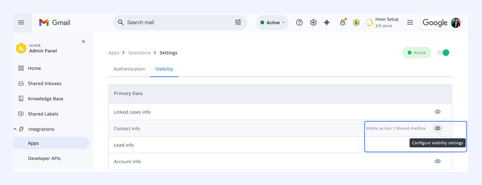
Task: Click the Gemini sparkle icon
Action: [x=327, y=23]
